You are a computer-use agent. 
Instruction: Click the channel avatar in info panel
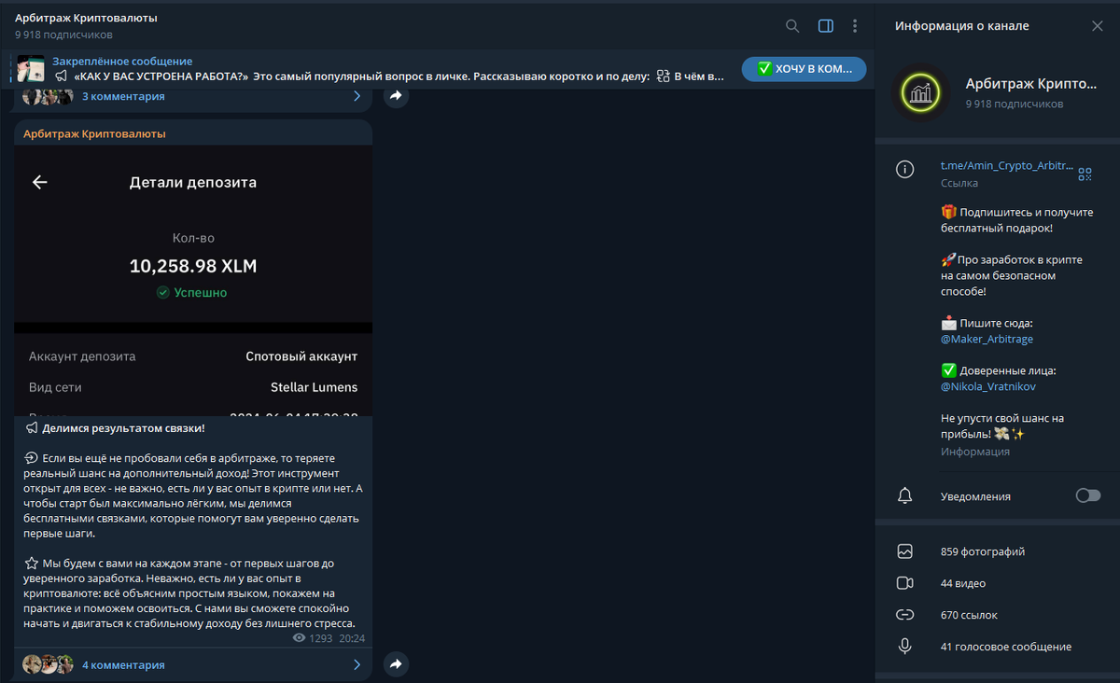coord(920,92)
